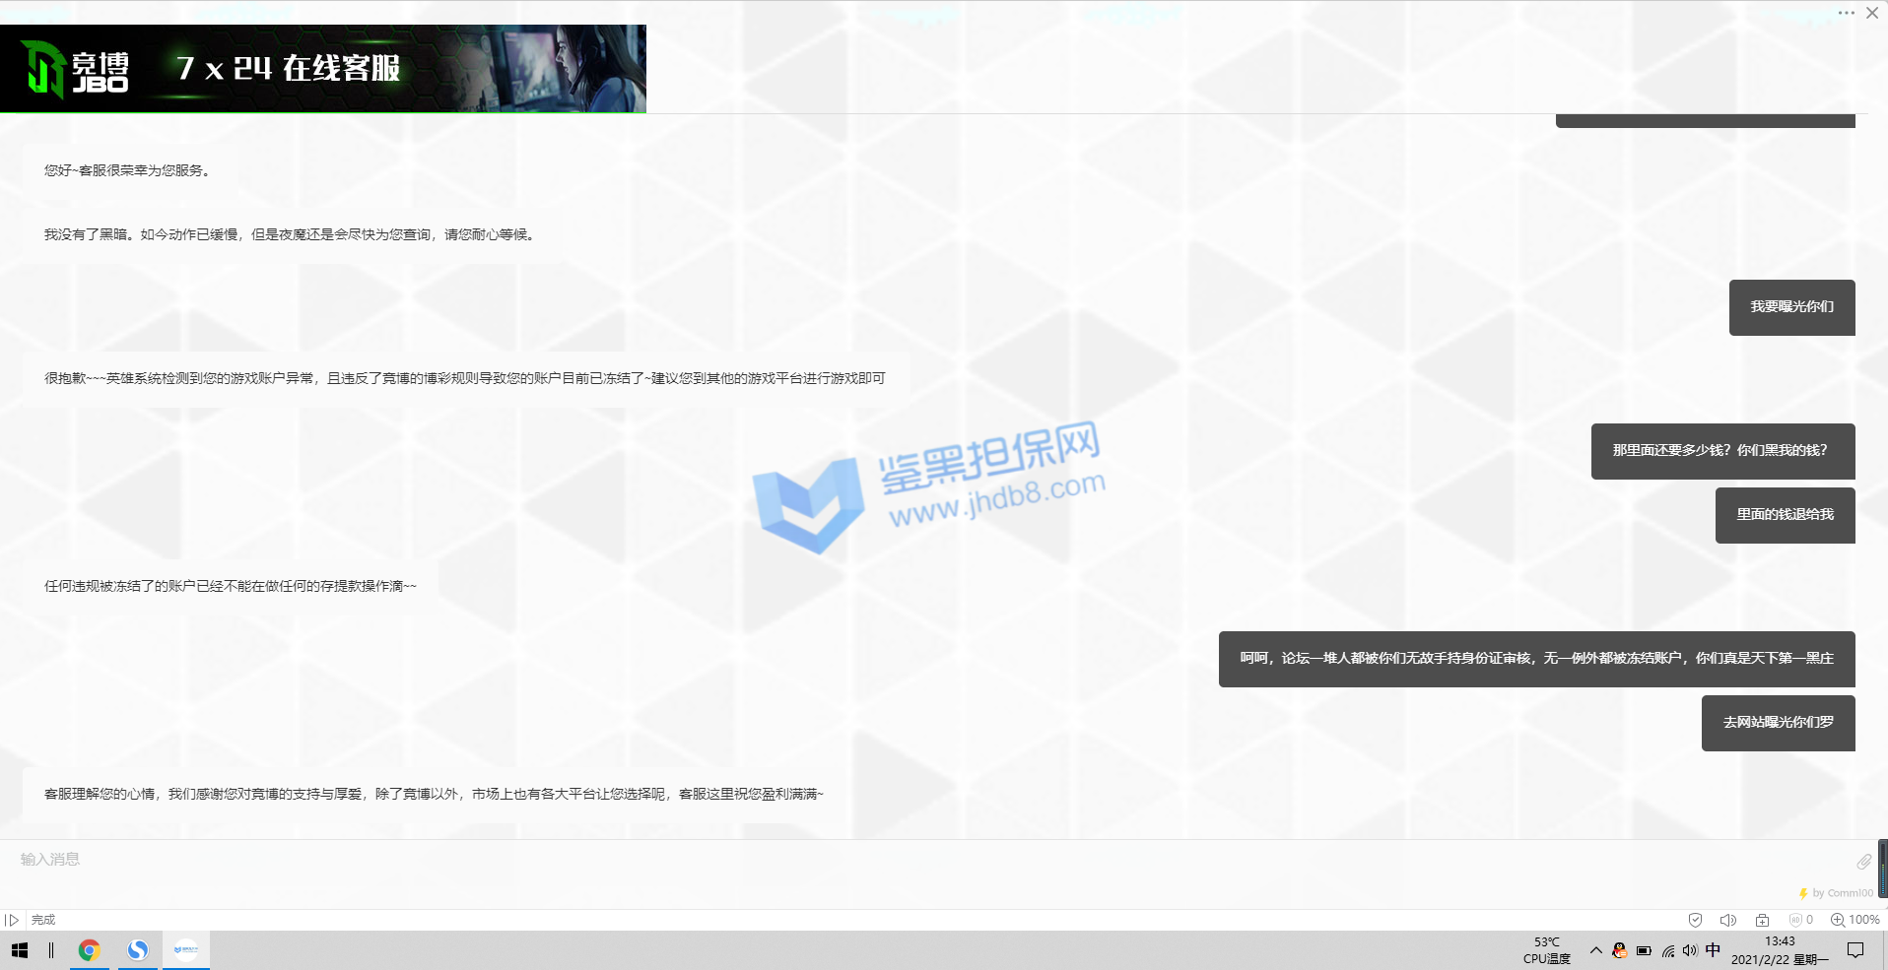Open Wi-Fi network settings in tray
Image resolution: width=1888 pixels, height=970 pixels.
(1667, 950)
